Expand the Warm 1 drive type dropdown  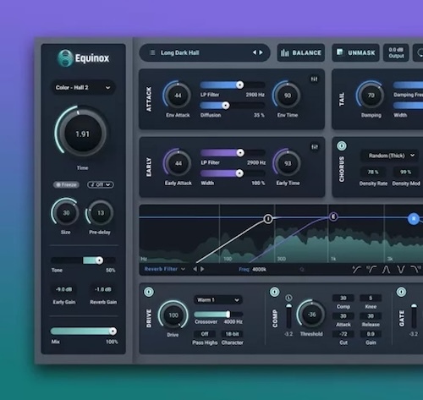218,300
